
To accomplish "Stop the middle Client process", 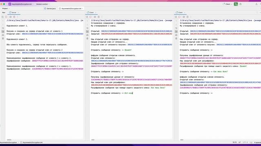I will pyautogui.click(x=91, y=17).
